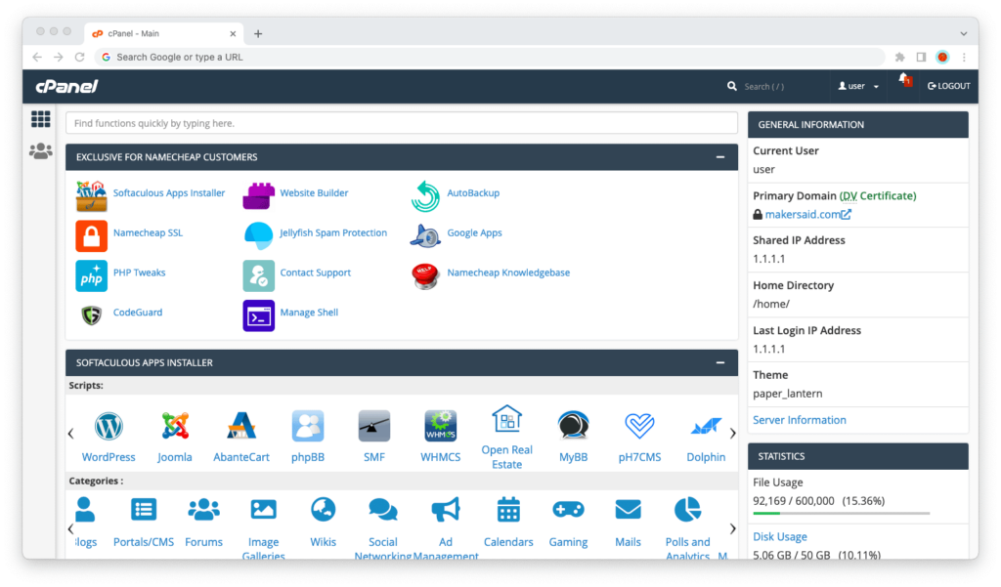Click the Contact Support icon
This screenshot has height=587, width=1001.
tap(258, 275)
